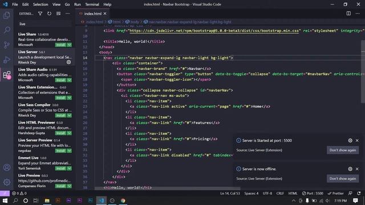Open the Extensions view icon
Viewport: 365px width, 205px height.
[7, 75]
